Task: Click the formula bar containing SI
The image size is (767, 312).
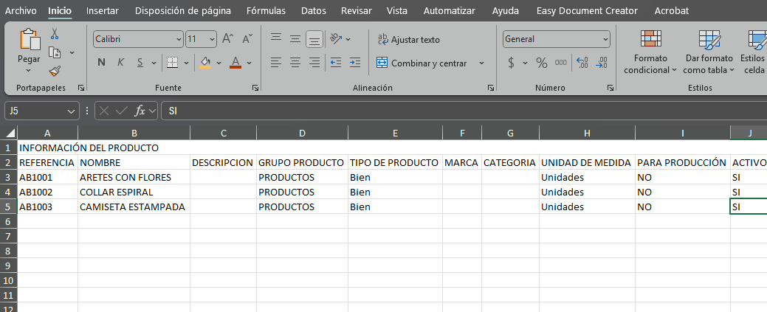Action: [x=464, y=111]
